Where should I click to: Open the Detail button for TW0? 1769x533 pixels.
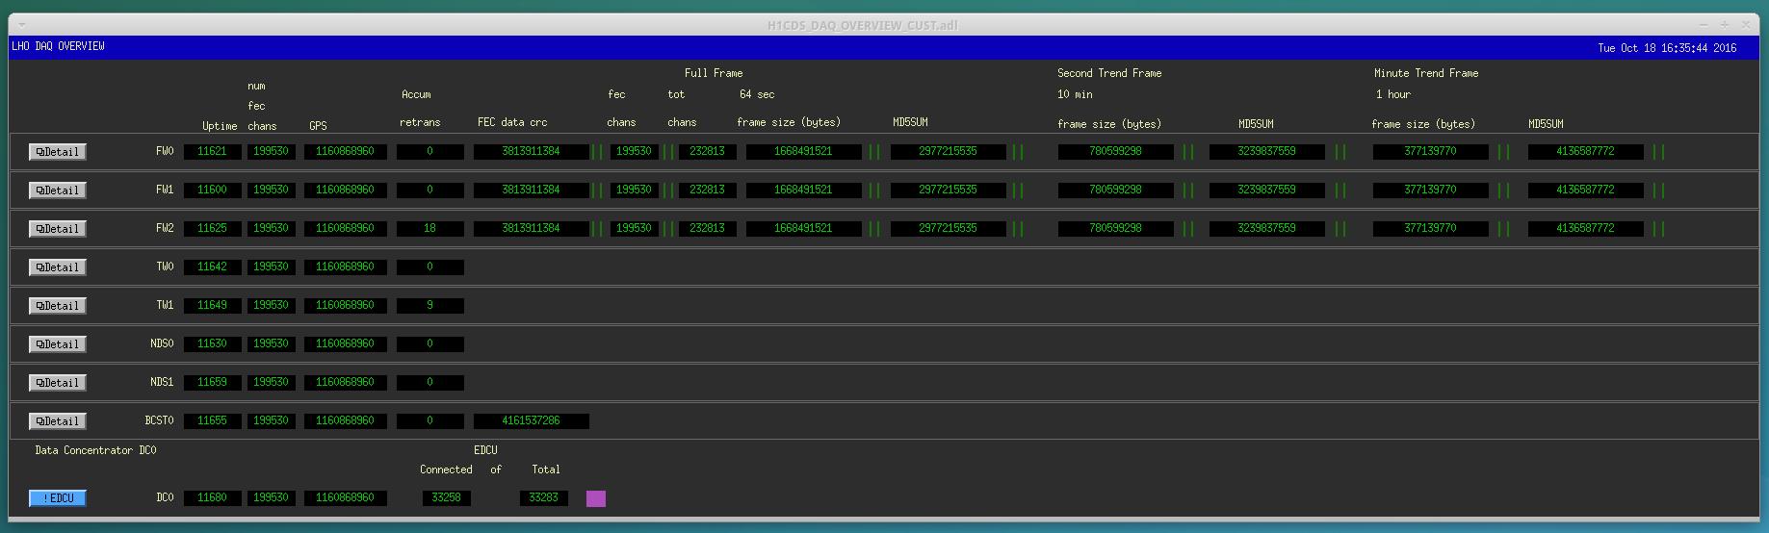tap(58, 267)
